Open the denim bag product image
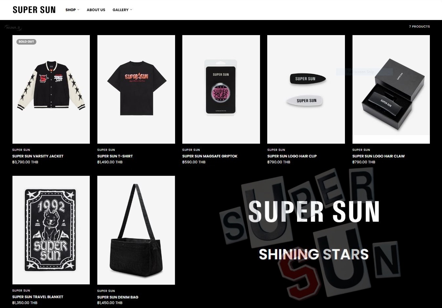Image resolution: width=442 pixels, height=308 pixels. tap(136, 230)
